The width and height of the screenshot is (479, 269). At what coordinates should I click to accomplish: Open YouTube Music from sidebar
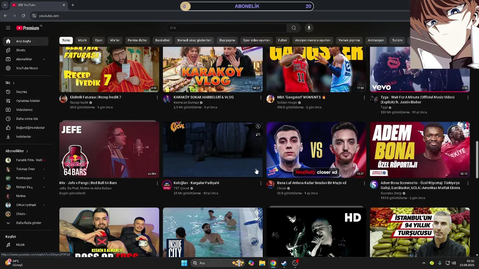tap(26, 68)
